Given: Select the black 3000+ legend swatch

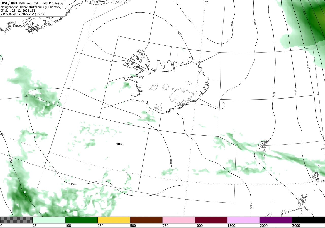Looking at the screenshot, I should (x=308, y=220).
